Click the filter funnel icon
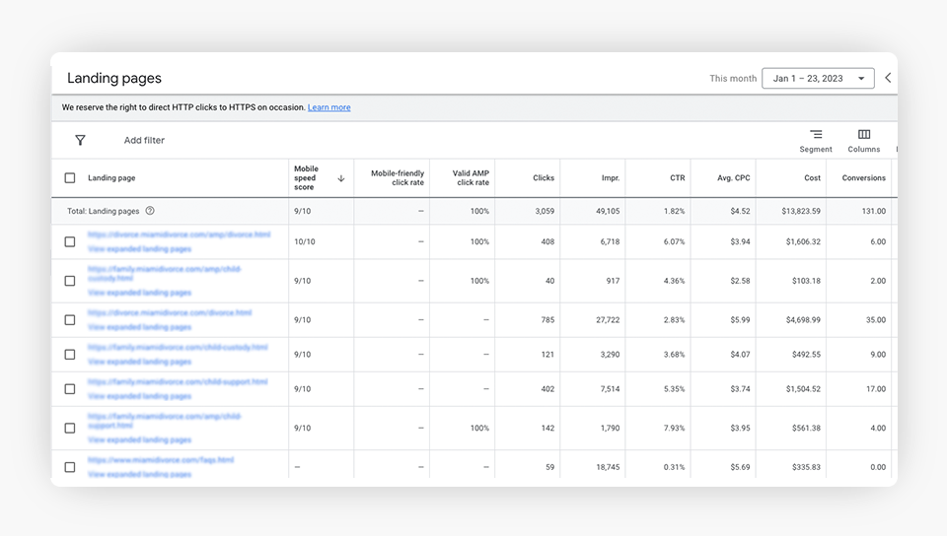Image resolution: width=947 pixels, height=536 pixels. pyautogui.click(x=80, y=140)
